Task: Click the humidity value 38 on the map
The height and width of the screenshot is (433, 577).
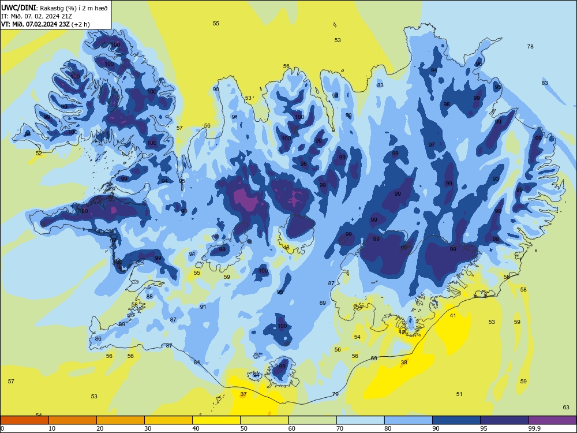Action: click(x=404, y=363)
